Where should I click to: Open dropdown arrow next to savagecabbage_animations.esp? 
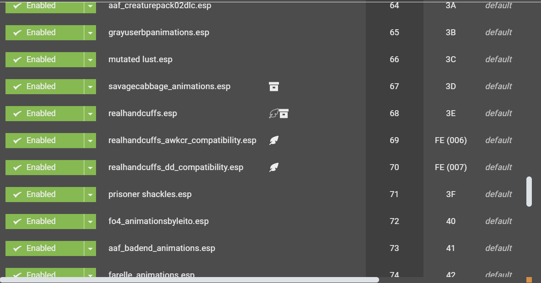click(90, 86)
